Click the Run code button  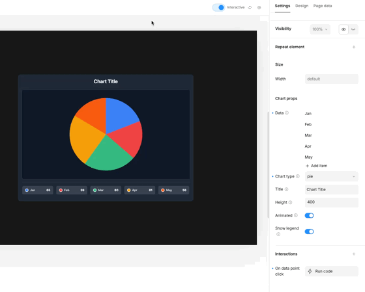[x=332, y=271]
